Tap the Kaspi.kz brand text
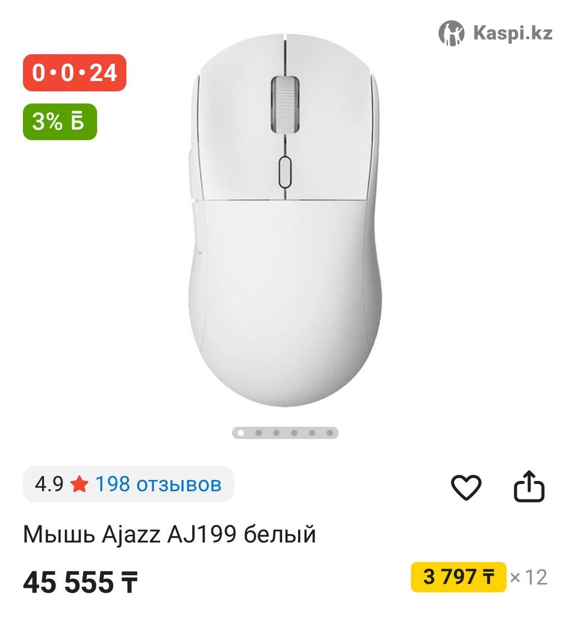 pos(513,33)
